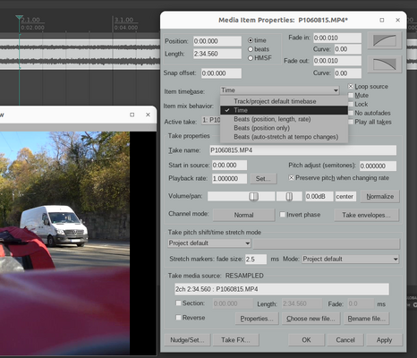Screen dimensions: 417x358
Task: Open the Take FX... dialog
Action: click(x=235, y=340)
